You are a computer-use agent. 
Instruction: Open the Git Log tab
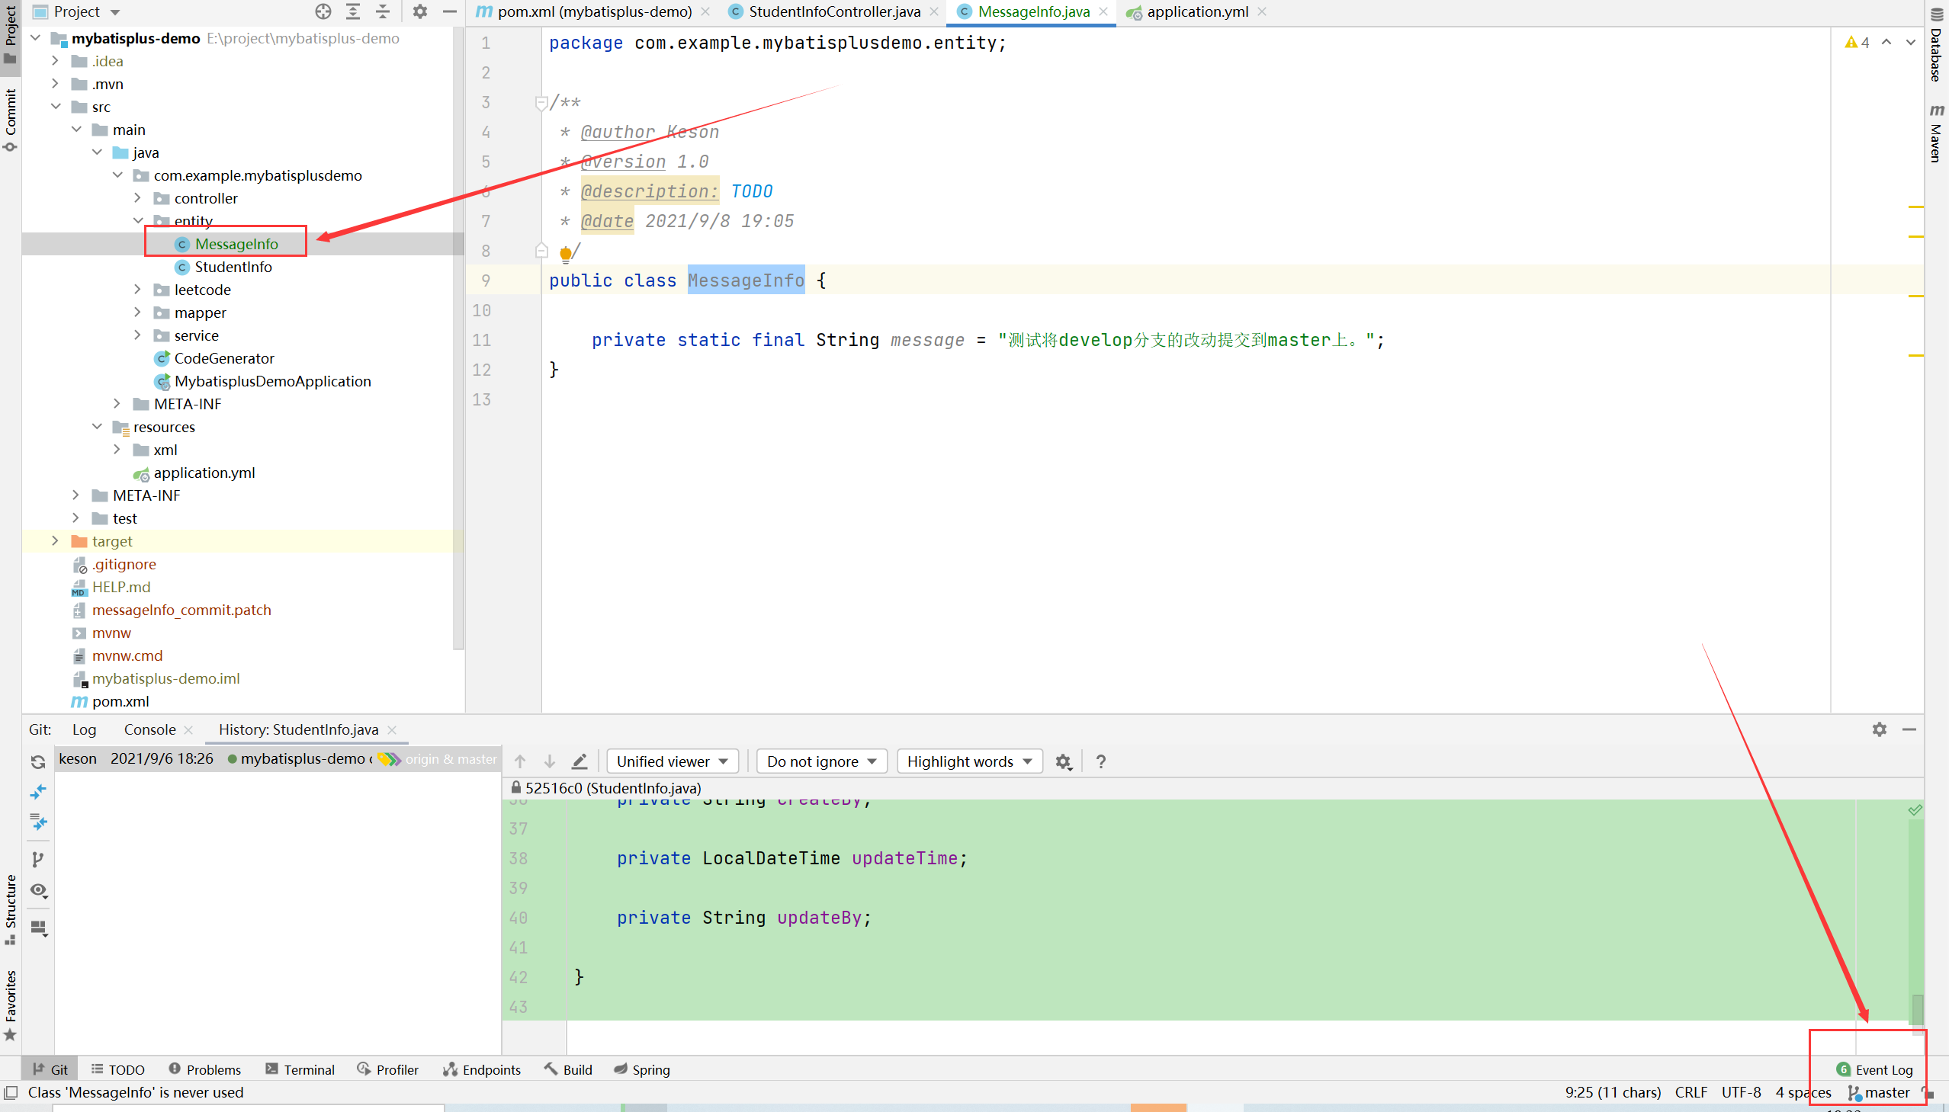84,729
